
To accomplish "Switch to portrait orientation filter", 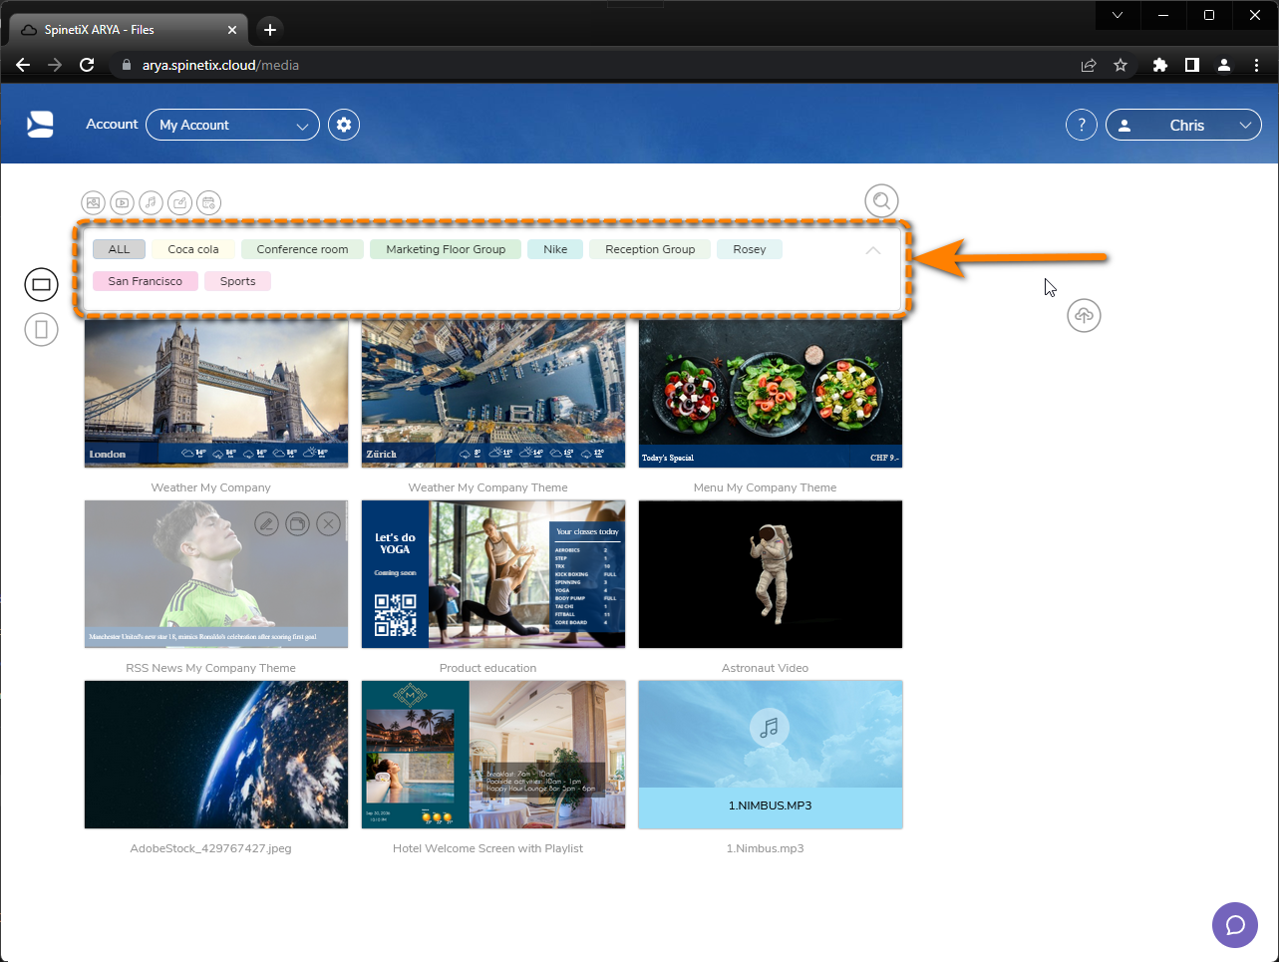I will click(x=41, y=329).
